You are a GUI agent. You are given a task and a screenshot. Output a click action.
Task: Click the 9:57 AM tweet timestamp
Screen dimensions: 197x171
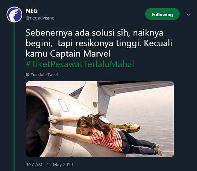(x=34, y=165)
